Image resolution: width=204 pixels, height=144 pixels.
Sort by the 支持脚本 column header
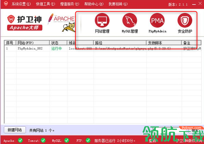tap(164, 43)
